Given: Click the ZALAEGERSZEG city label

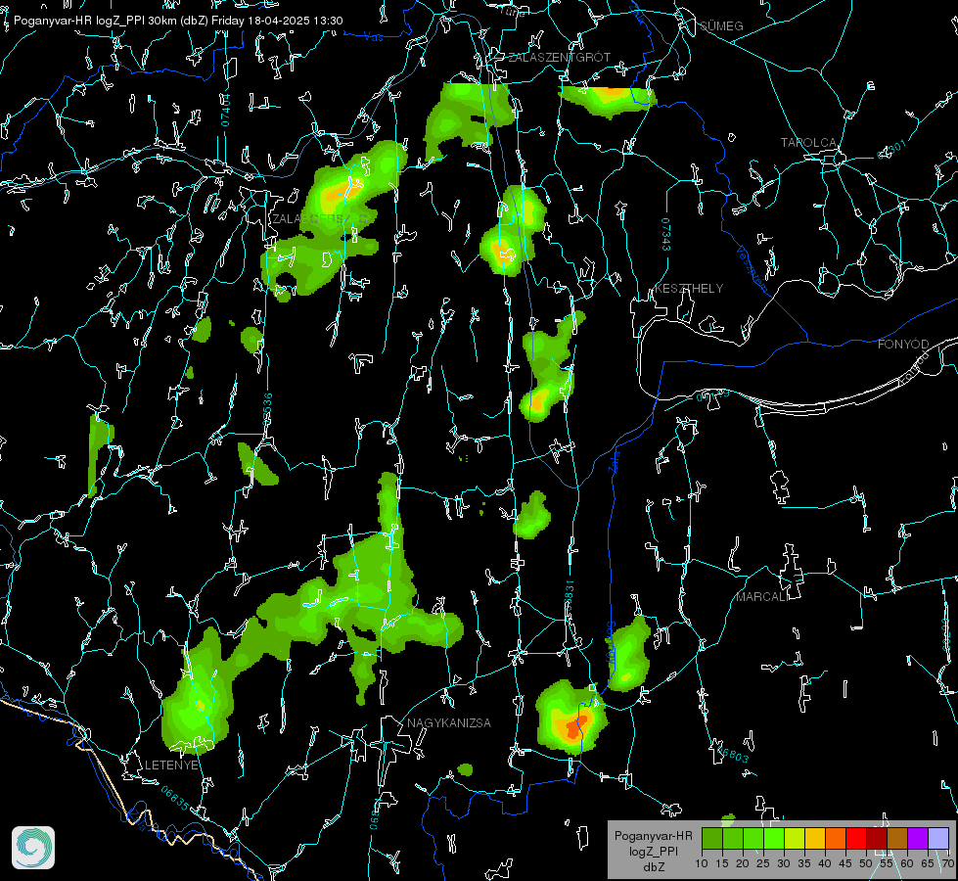Looking at the screenshot, I should pyautogui.click(x=320, y=218).
